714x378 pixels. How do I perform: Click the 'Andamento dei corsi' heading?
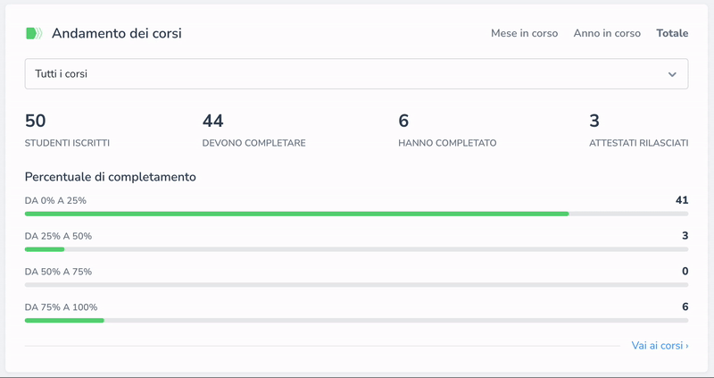tap(116, 33)
